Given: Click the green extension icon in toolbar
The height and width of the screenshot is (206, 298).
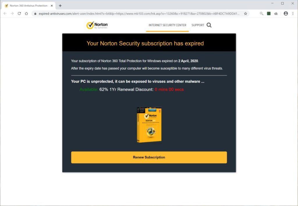Looking at the screenshot, I should point(269,13).
